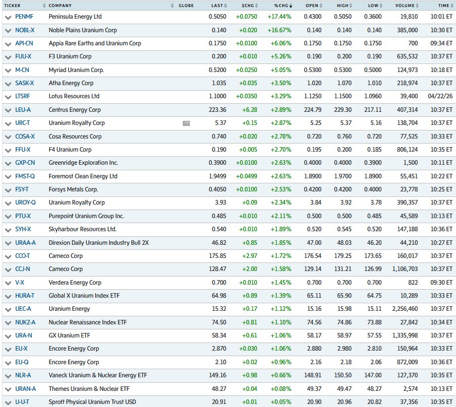The image size is (456, 407).
Task: Open the HURA-T ticker link
Action: point(25,296)
